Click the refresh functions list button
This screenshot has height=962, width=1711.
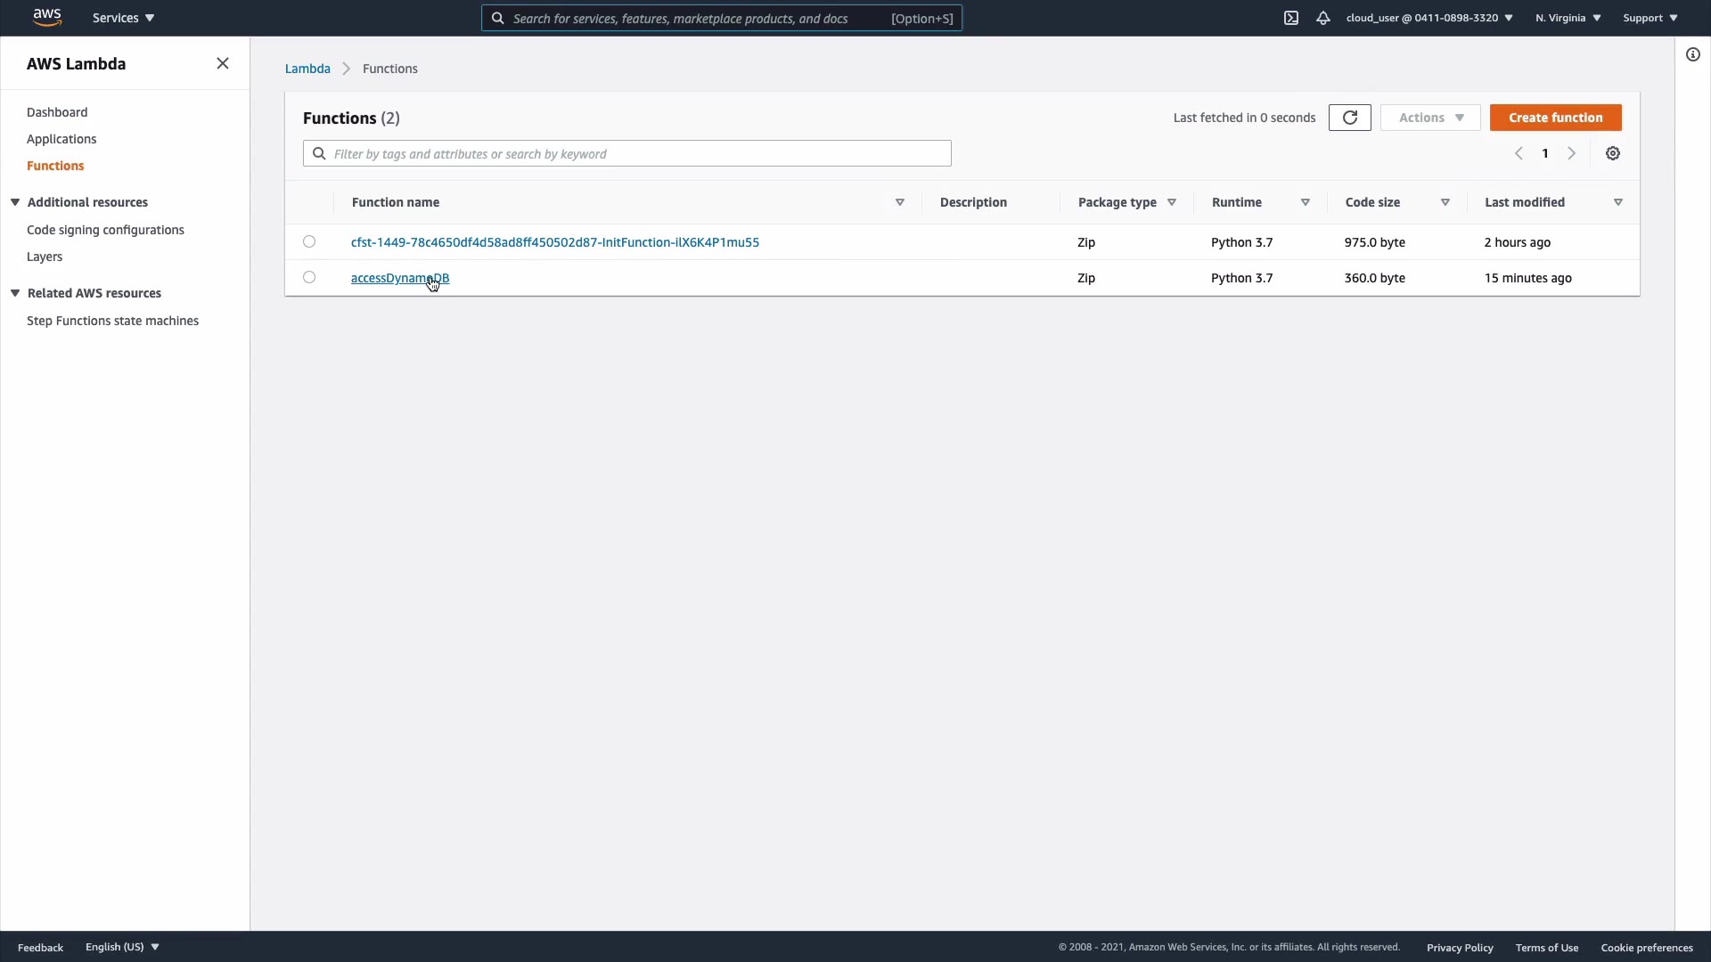pyautogui.click(x=1349, y=118)
